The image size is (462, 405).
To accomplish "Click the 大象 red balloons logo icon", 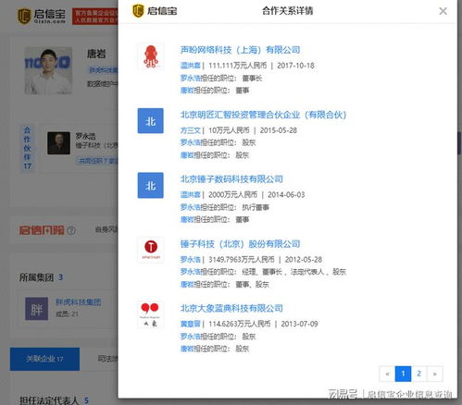I will coord(151,314).
